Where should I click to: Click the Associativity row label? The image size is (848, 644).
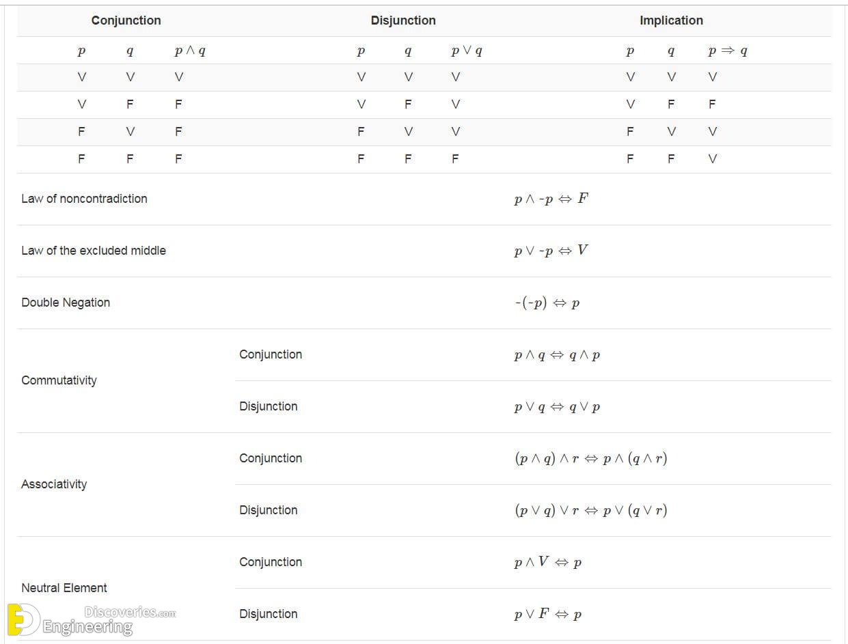pyautogui.click(x=54, y=484)
